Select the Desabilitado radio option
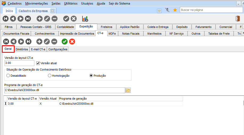 pyautogui.click(x=8, y=76)
